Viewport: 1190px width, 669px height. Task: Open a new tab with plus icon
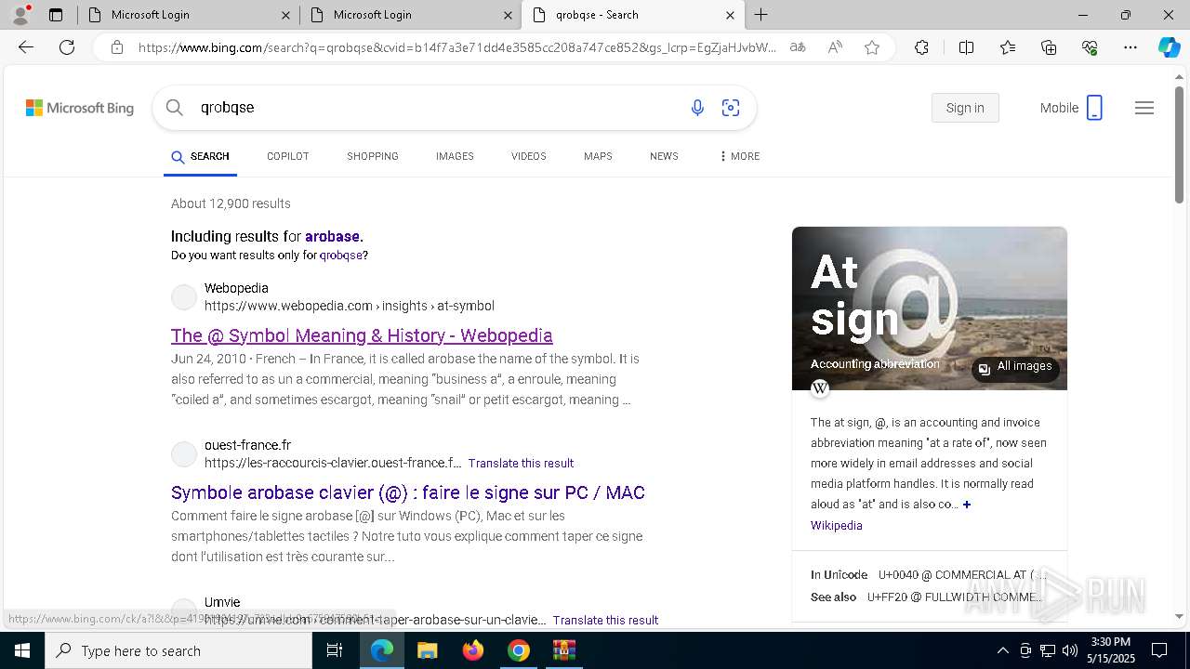[x=761, y=15]
